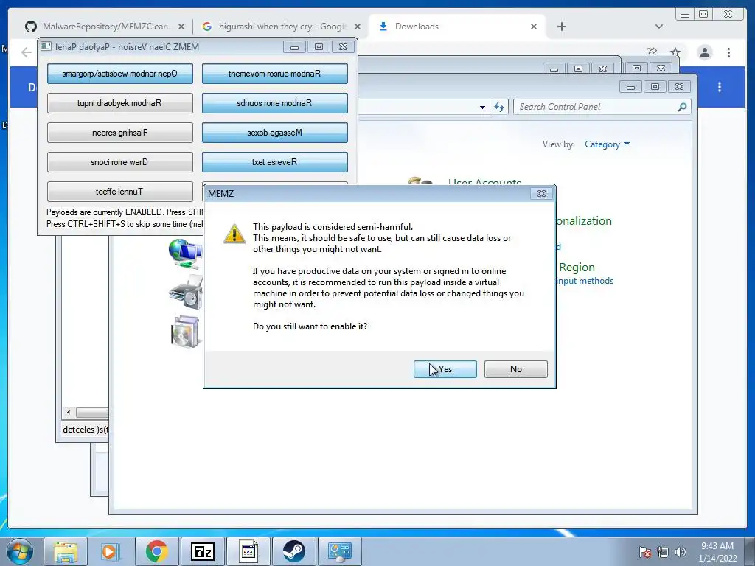The width and height of the screenshot is (755, 566).
Task: Toggle the 'sdnuos rorre modnaR' payload
Action: [274, 103]
